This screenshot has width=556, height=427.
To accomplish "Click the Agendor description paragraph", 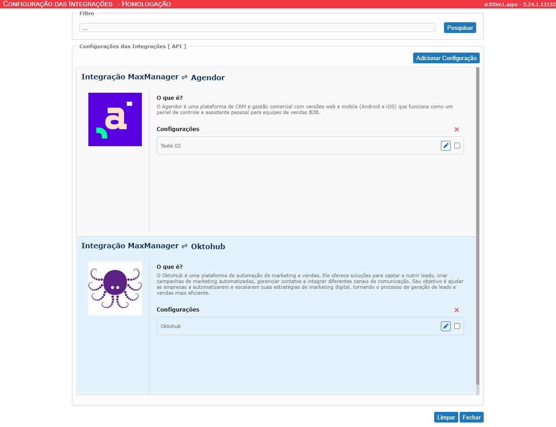I will point(305,110).
